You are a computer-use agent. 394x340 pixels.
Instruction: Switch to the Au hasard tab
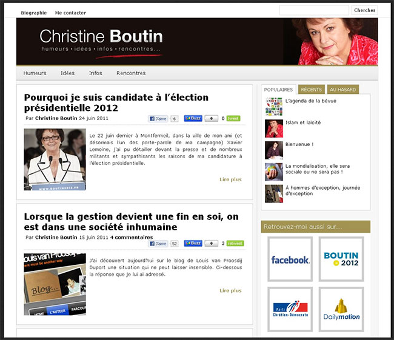point(343,90)
